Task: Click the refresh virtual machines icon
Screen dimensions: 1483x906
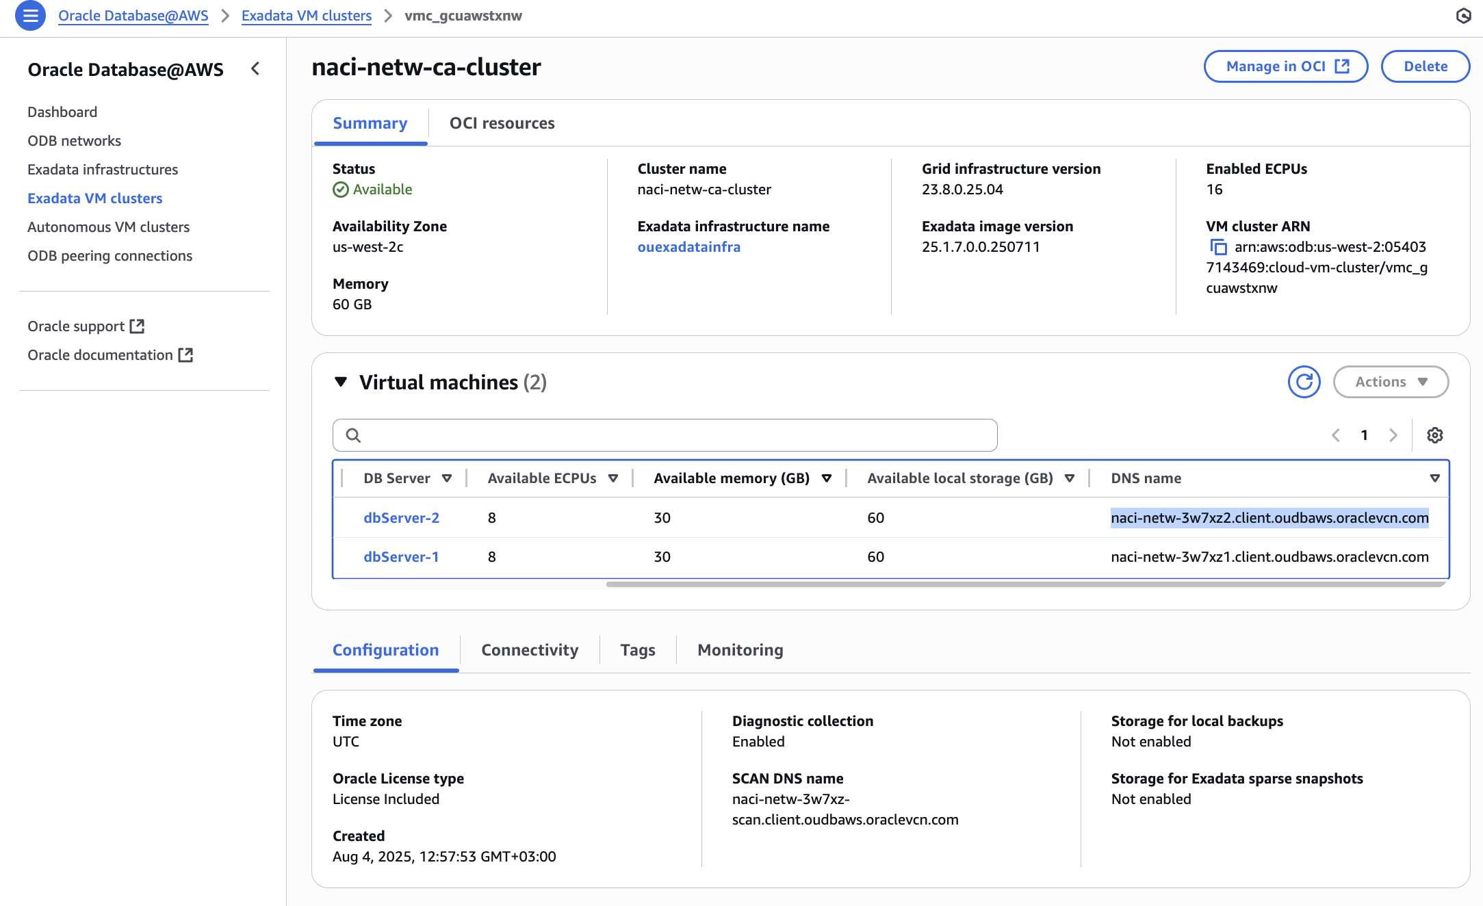Action: [x=1304, y=382]
